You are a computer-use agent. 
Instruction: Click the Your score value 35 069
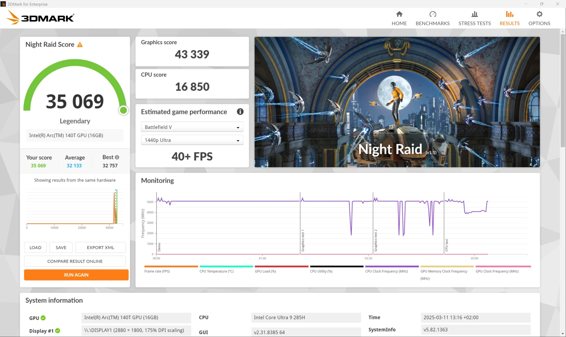click(38, 166)
